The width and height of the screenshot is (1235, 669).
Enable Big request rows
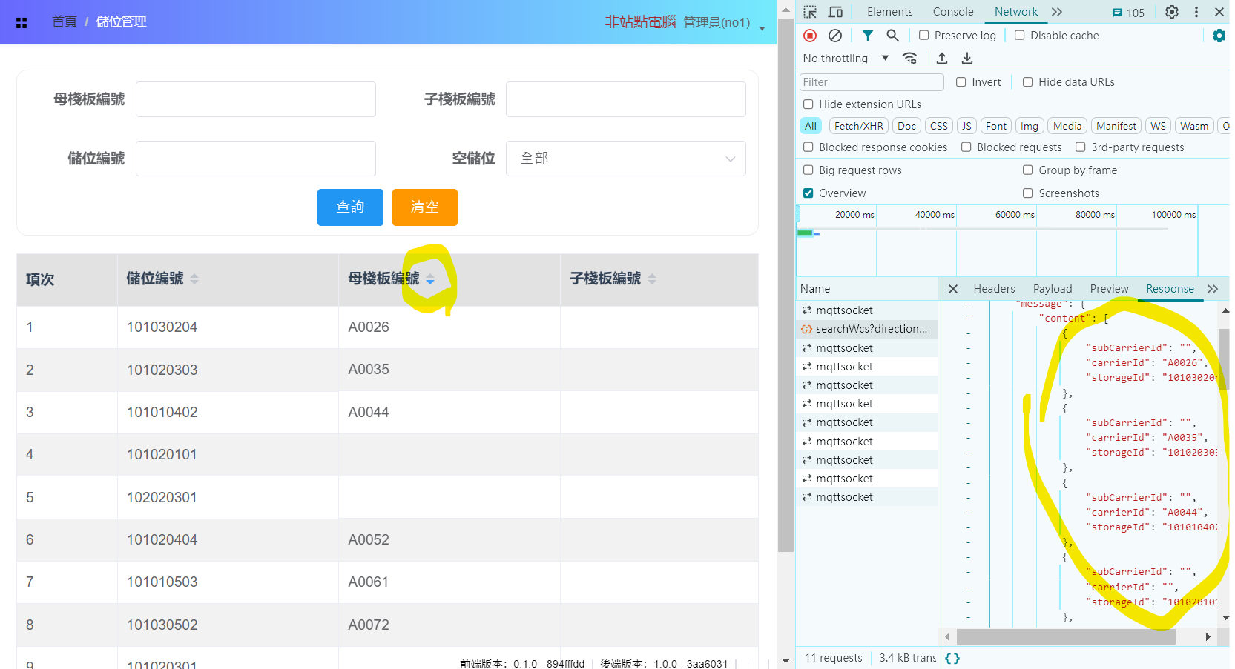click(x=808, y=170)
